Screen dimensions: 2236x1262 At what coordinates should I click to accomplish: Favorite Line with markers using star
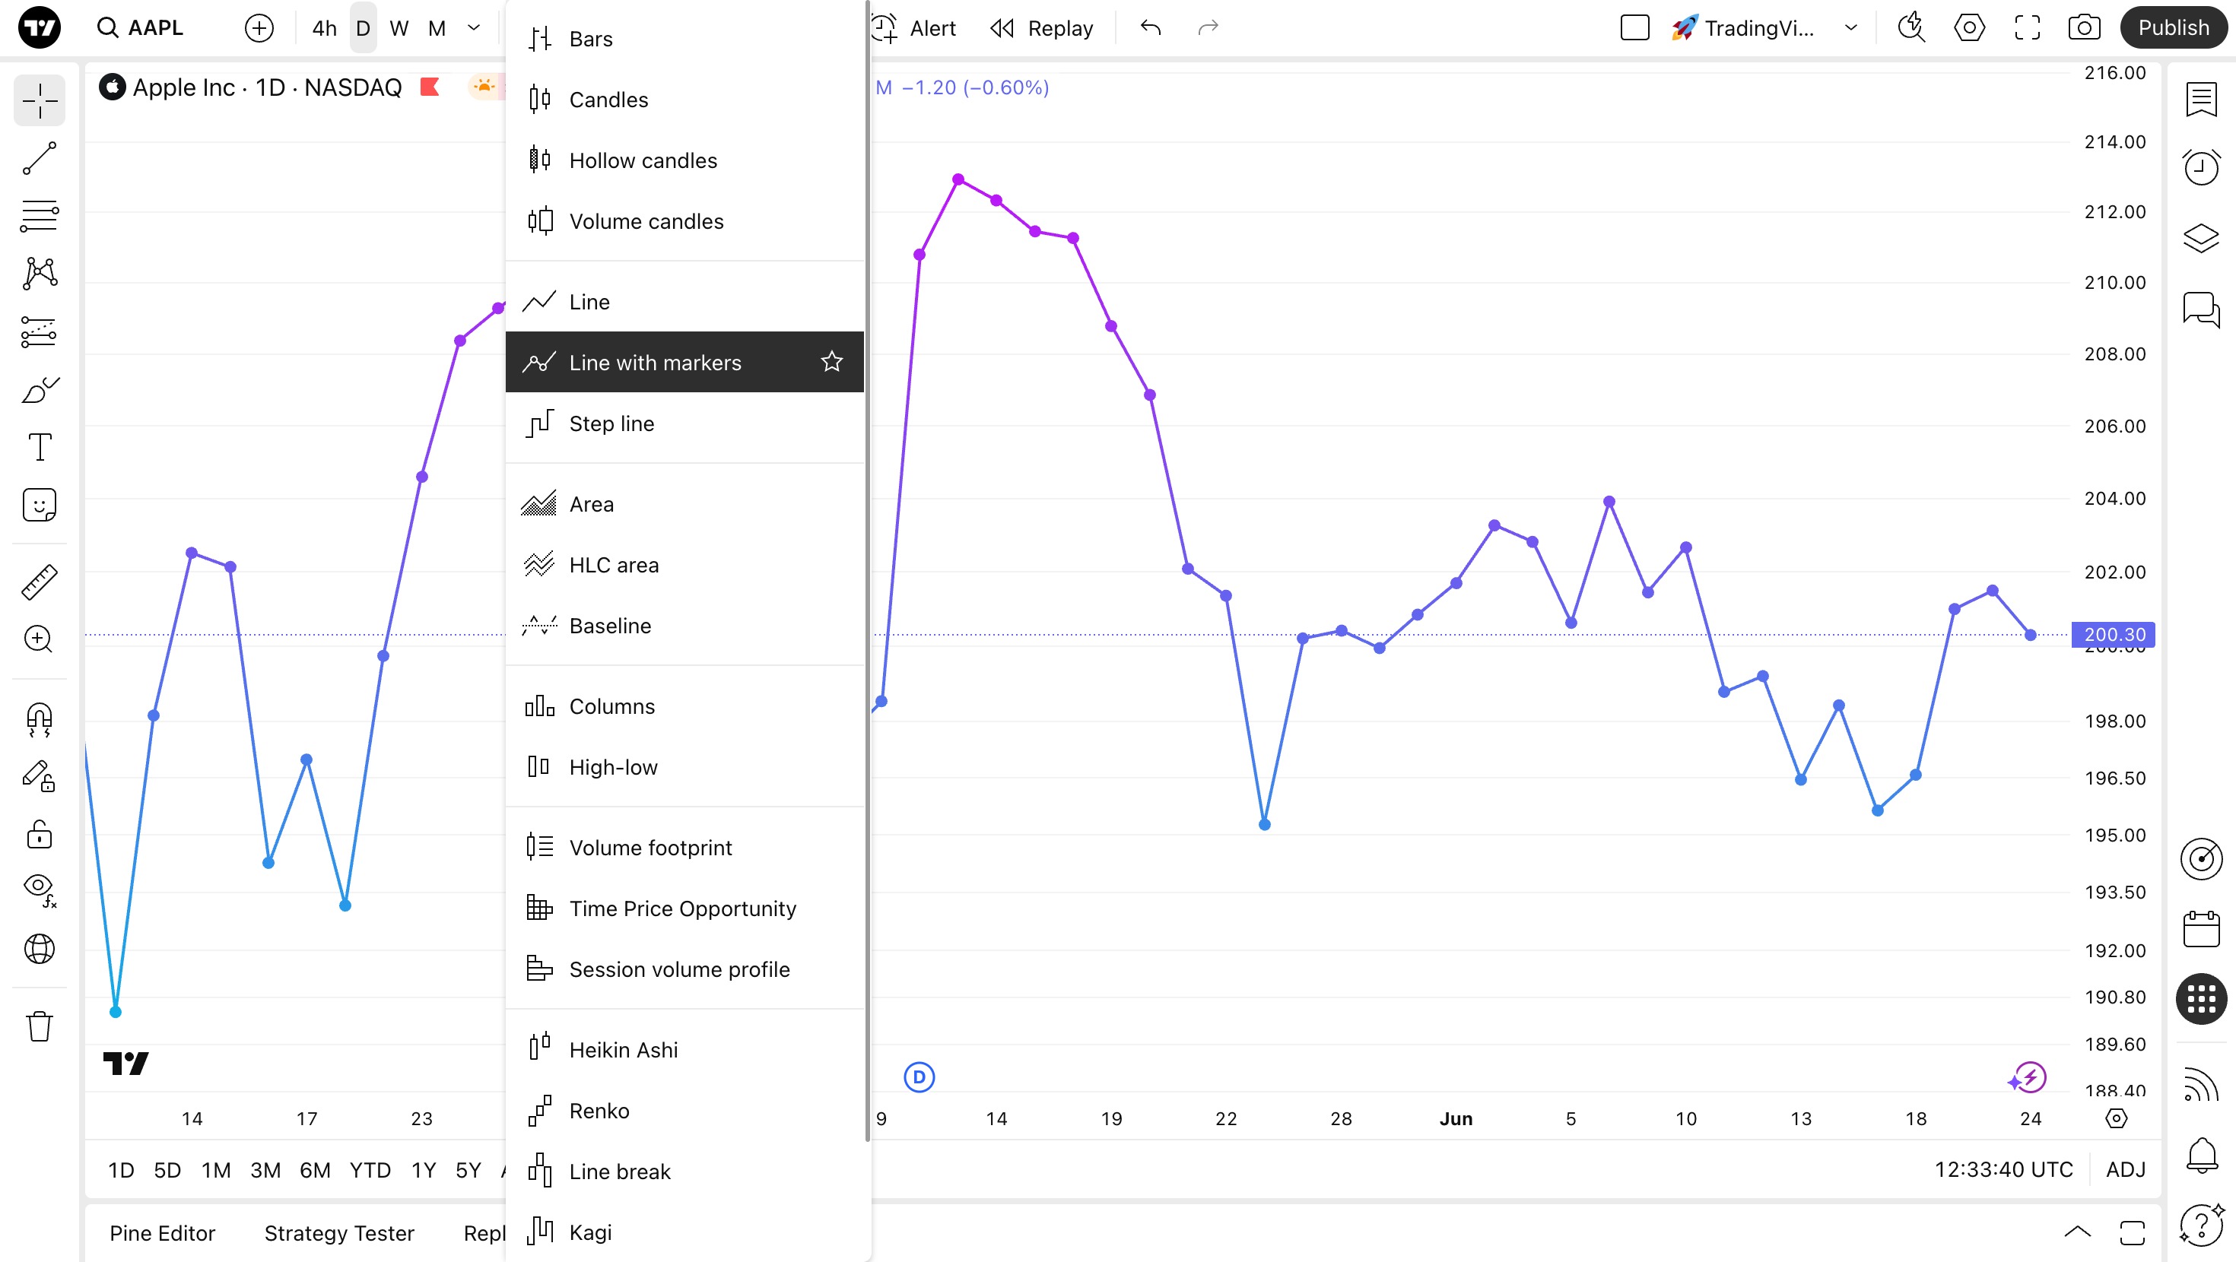(x=831, y=362)
